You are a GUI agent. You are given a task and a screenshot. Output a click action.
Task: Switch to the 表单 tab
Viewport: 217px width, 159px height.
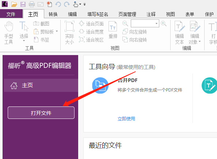point(190,14)
